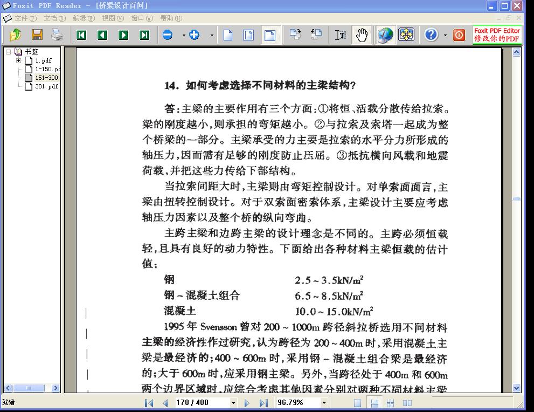Click the menu bar document icon
Image resolution: width=534 pixels, height=412 pixels.
(8, 18)
